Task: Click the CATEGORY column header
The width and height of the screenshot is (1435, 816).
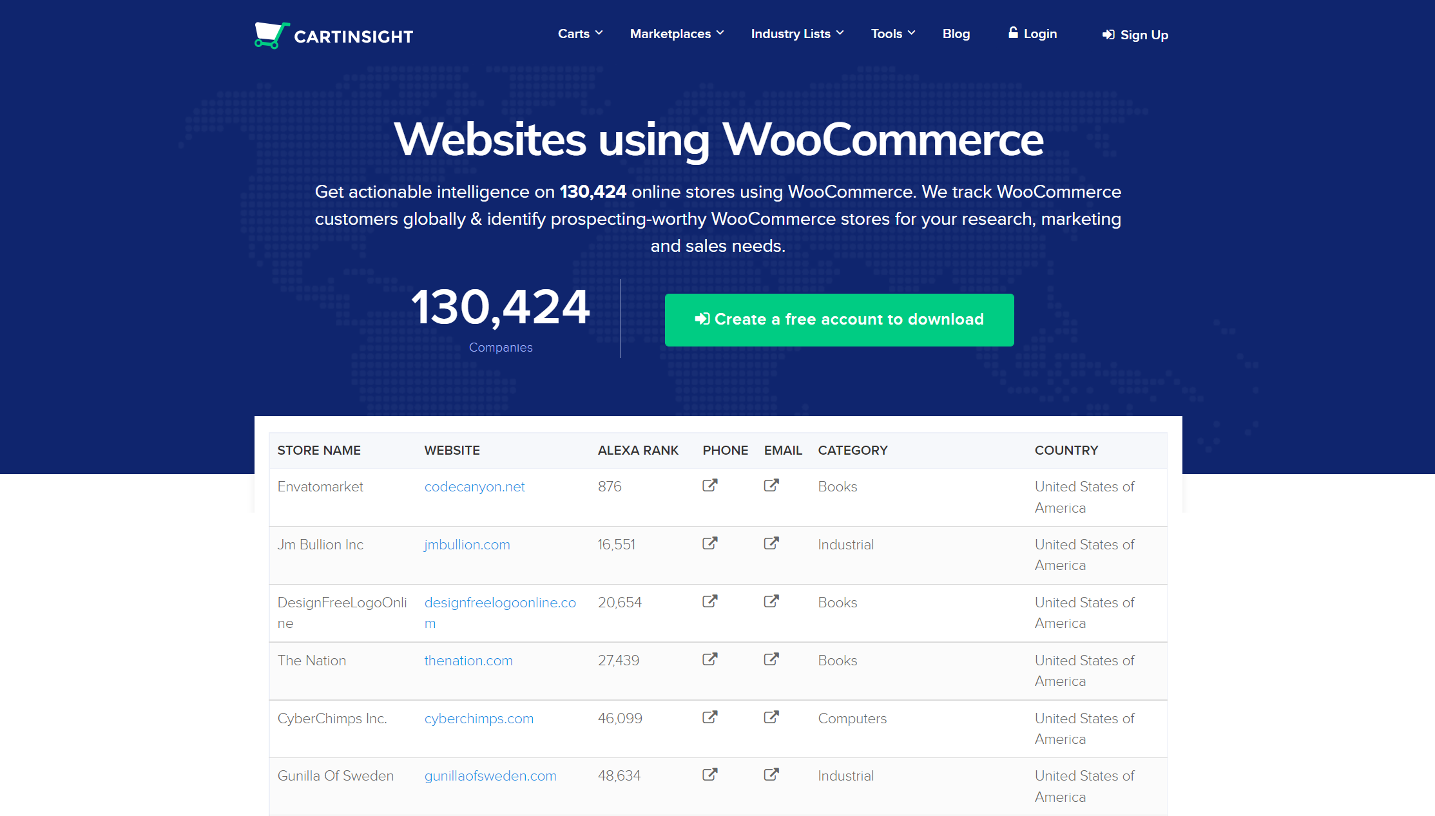Action: pos(852,450)
